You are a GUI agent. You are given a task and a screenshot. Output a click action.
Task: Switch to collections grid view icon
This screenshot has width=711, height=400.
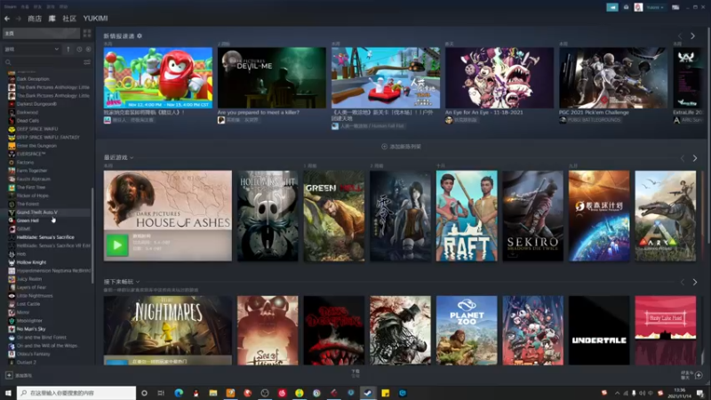tap(87, 33)
